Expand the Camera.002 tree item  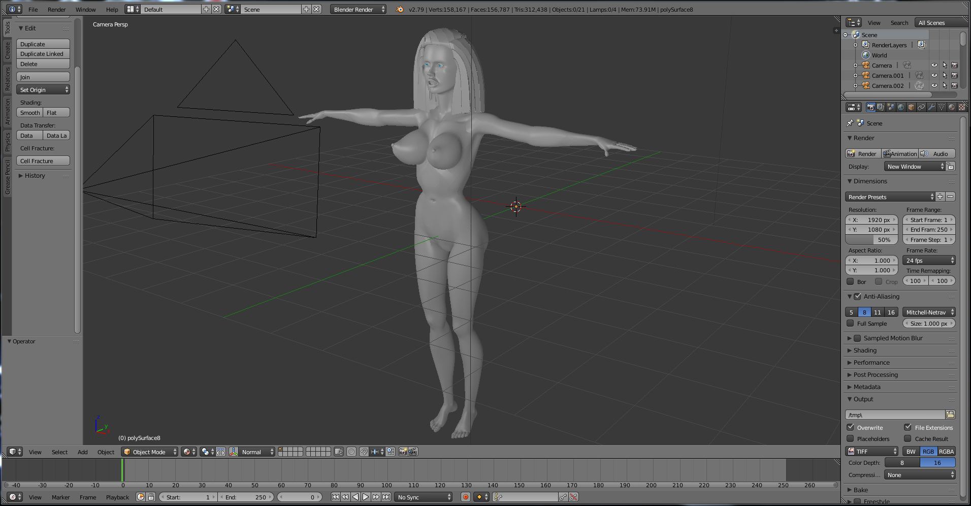pos(855,85)
